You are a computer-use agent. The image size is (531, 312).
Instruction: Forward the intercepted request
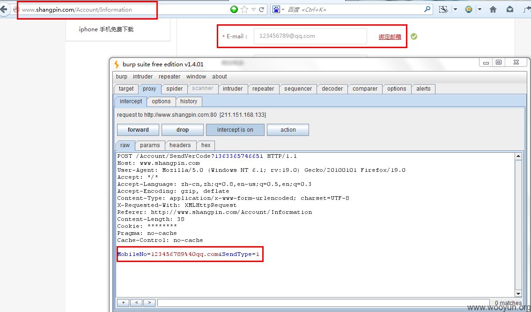tap(138, 130)
